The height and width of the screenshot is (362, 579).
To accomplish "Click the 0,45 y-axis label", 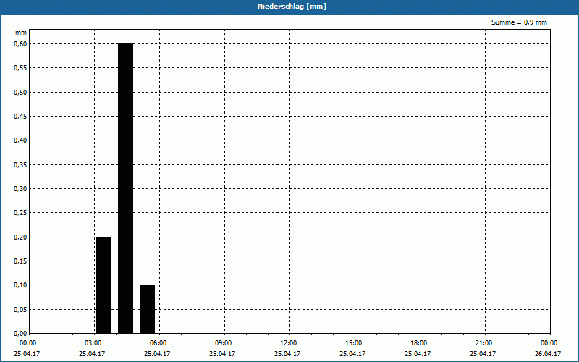I will tap(20, 117).
